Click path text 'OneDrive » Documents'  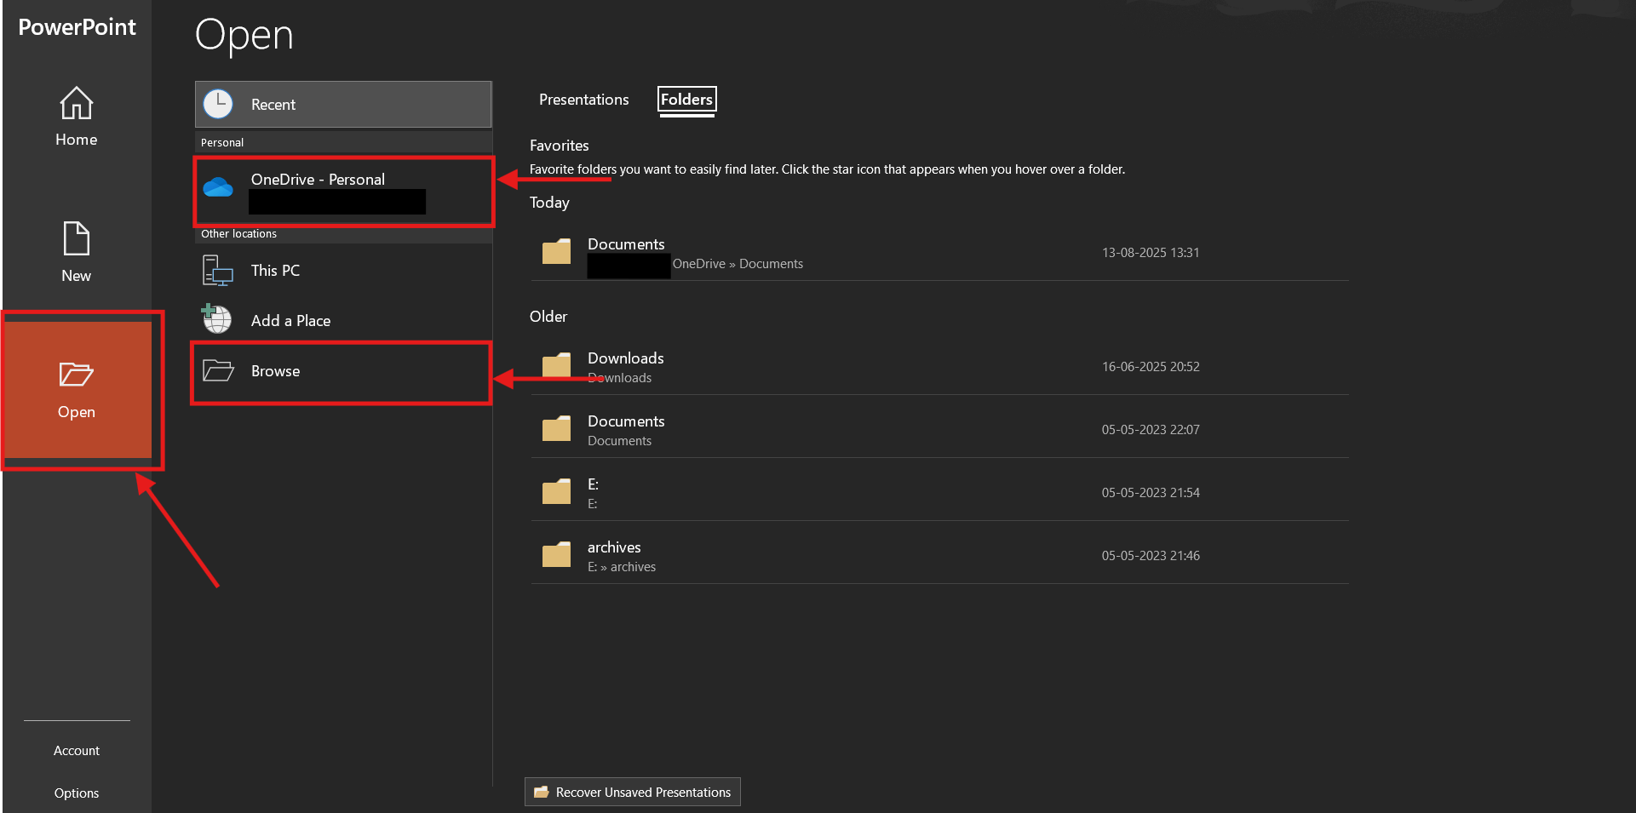tap(738, 264)
